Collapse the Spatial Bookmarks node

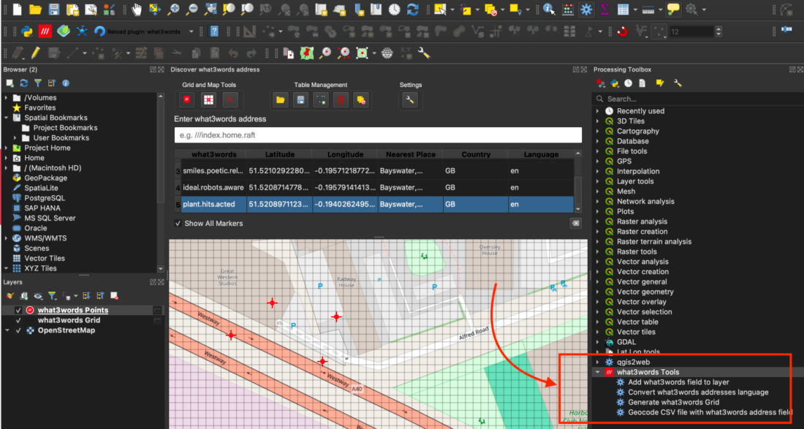tap(6, 118)
